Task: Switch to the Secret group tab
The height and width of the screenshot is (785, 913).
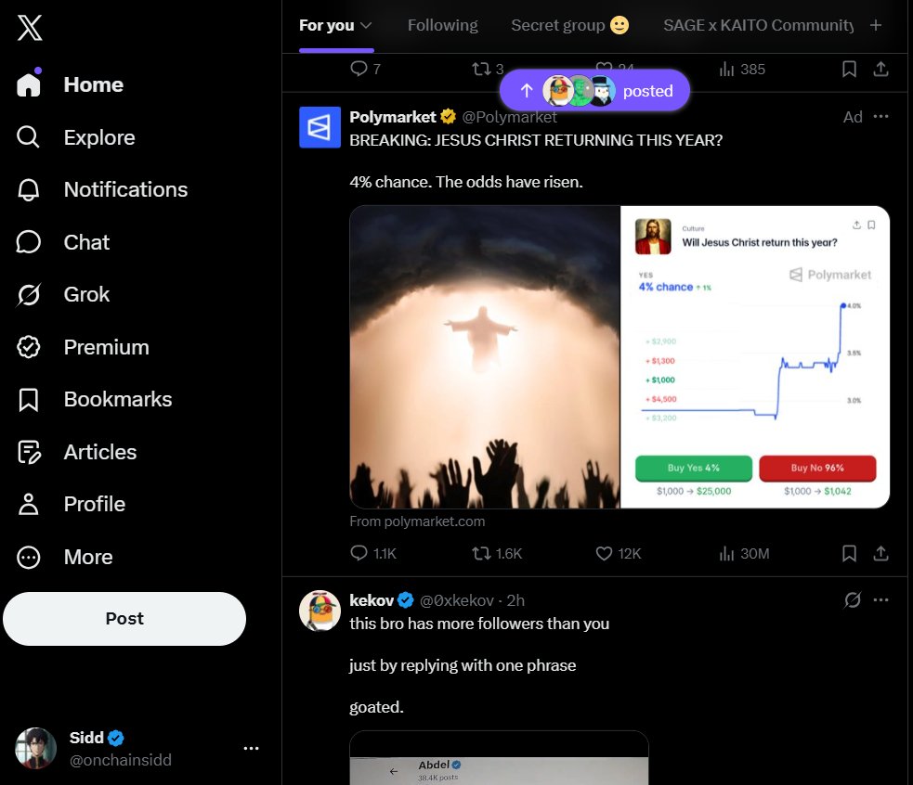Action: tap(569, 25)
